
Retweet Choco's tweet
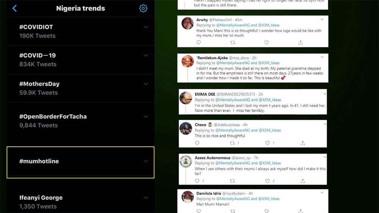pyautogui.click(x=232, y=143)
